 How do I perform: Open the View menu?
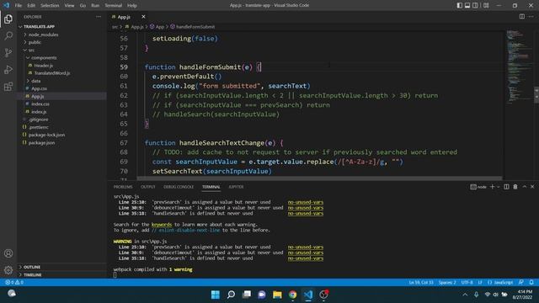pyautogui.click(x=69, y=6)
